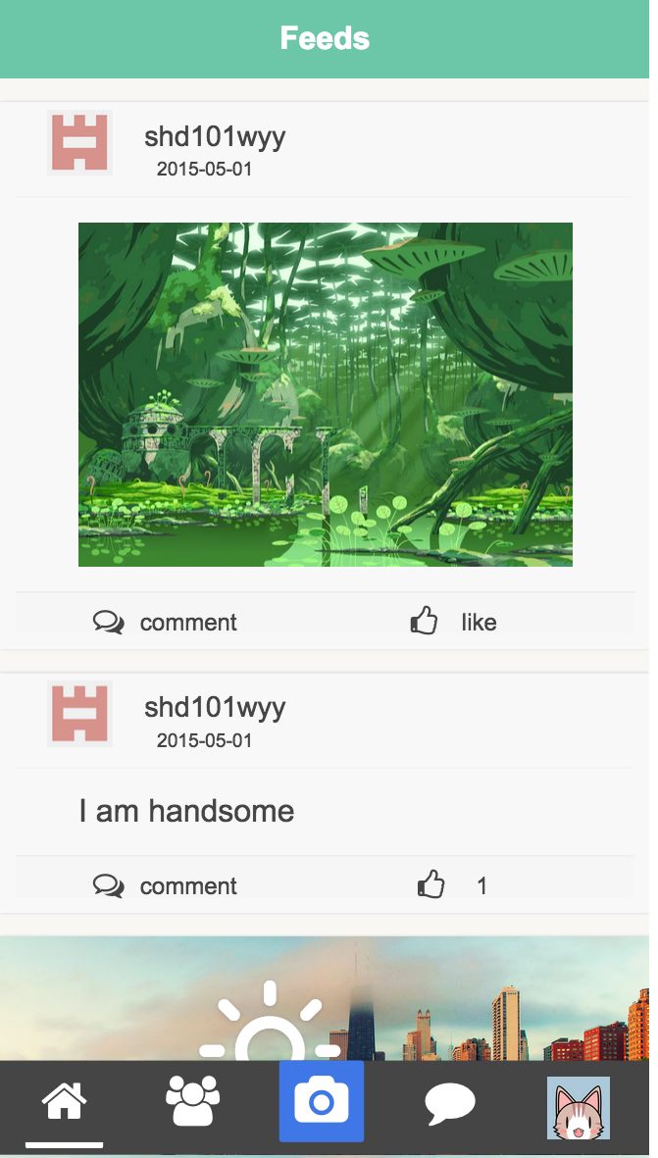
Task: Open the Home tab in bottom bar
Action: (x=65, y=1102)
